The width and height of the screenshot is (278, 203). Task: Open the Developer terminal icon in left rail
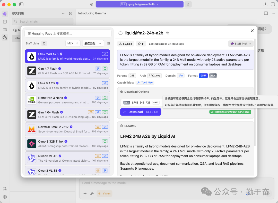pyautogui.click(x=5, y=22)
